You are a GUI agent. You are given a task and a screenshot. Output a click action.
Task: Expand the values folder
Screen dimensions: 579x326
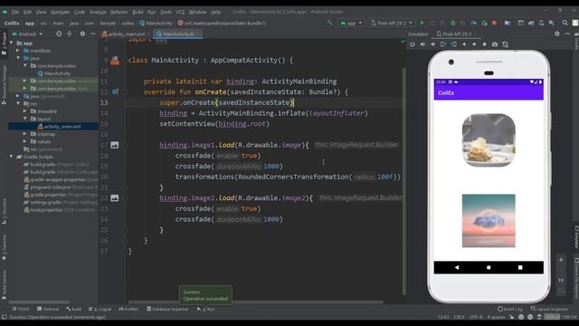point(24,141)
